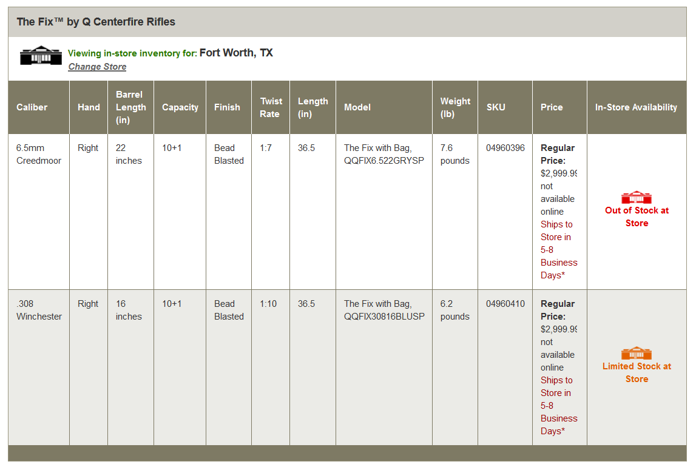Click the In-Store Availability column header
Viewport: 696px width, 470px height.
[x=636, y=107]
